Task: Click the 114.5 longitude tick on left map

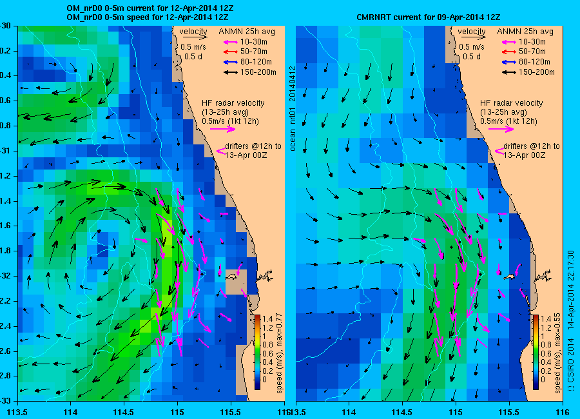Action: tap(124, 413)
